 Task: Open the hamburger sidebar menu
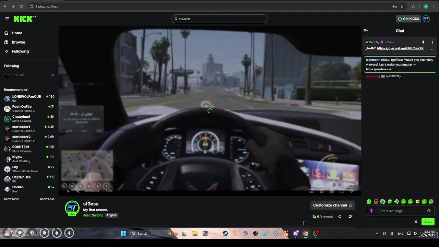7,19
